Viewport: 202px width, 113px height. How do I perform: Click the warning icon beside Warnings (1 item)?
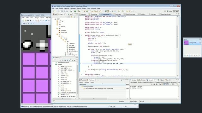coord(82,87)
